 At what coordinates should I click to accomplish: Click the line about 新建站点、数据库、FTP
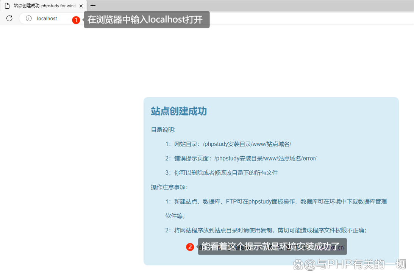tap(276, 202)
